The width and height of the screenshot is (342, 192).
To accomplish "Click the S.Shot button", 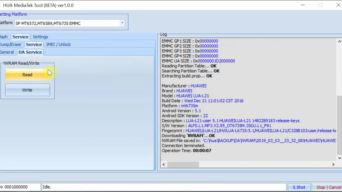I will [x=299, y=187].
